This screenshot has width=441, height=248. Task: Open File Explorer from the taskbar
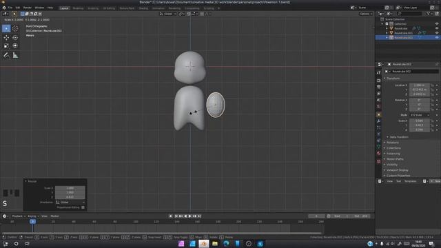(215, 243)
